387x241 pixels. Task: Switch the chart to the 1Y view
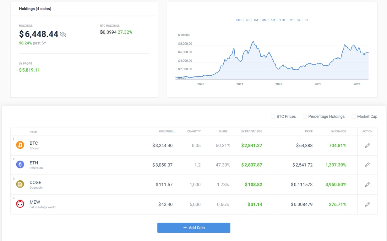291,20
